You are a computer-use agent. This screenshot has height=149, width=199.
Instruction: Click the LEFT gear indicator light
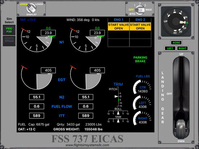point(170,48)
